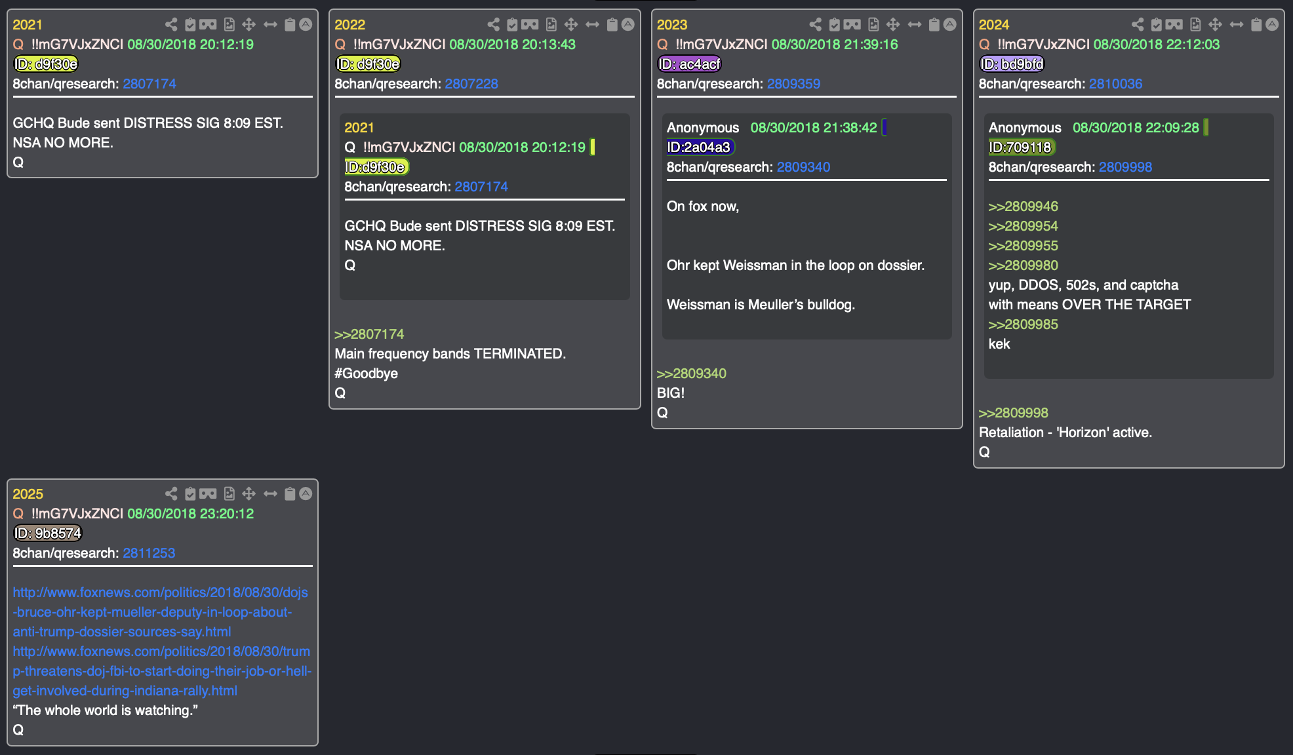1293x755 pixels.
Task: Click image file icon on post 2021
Action: pyautogui.click(x=229, y=24)
